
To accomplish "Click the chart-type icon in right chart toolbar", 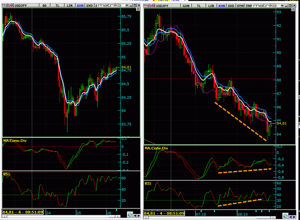I will [x=151, y=5].
